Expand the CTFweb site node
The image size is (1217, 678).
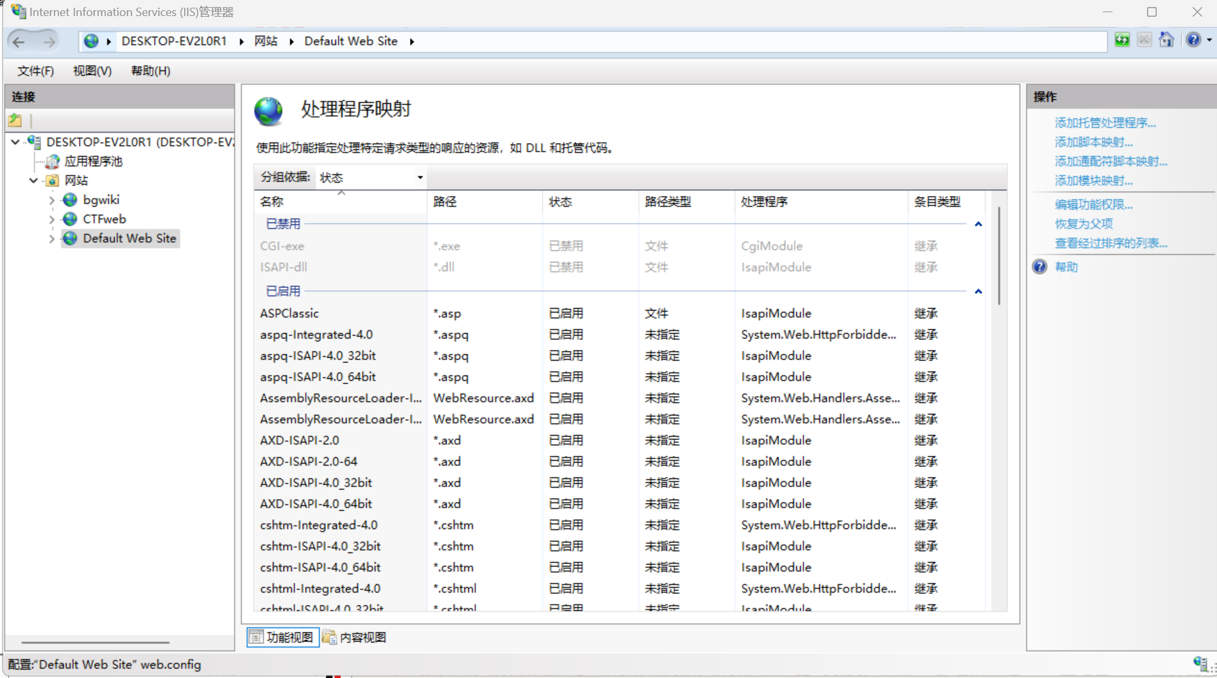point(52,219)
